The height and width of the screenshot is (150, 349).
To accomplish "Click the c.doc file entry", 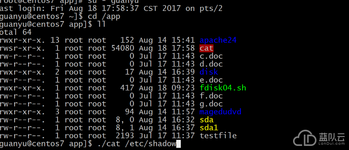I will (211, 56).
